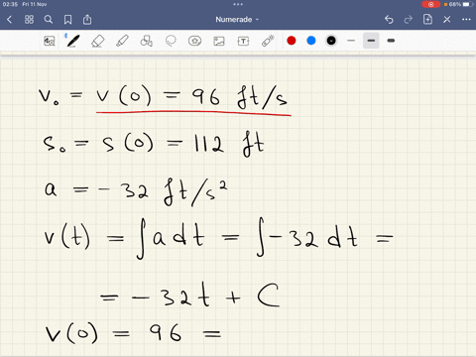Select the Text box tool

pyautogui.click(x=243, y=41)
